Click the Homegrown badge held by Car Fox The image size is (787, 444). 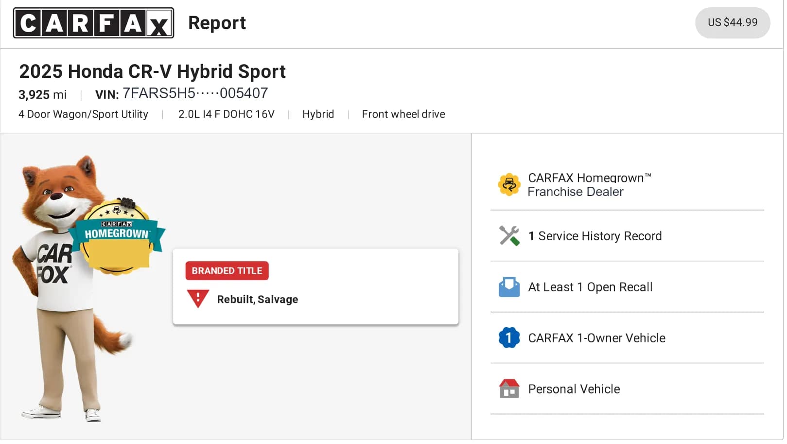[x=117, y=236]
